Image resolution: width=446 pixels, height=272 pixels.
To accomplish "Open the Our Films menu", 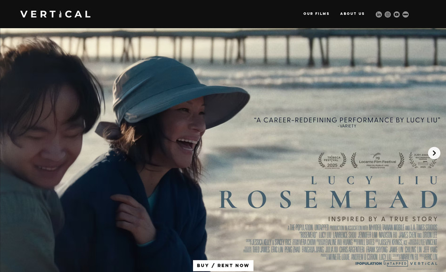I will pos(316,14).
